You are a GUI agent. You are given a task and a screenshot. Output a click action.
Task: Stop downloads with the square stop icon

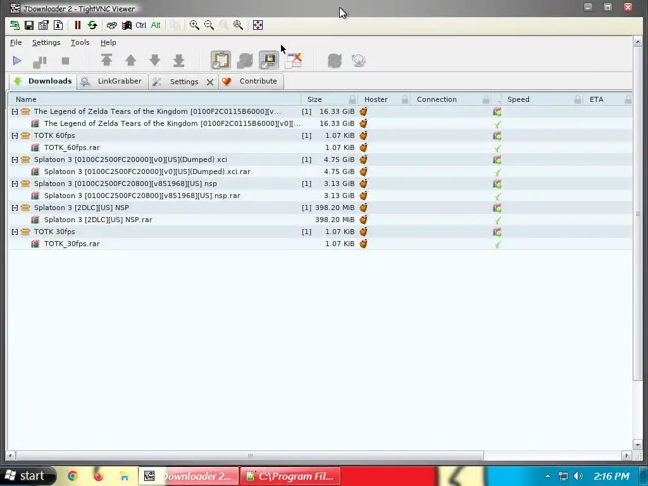[x=65, y=61]
